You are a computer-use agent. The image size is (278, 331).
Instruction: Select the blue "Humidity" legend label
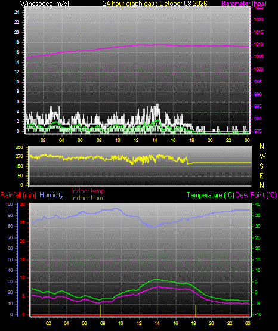click(x=51, y=195)
